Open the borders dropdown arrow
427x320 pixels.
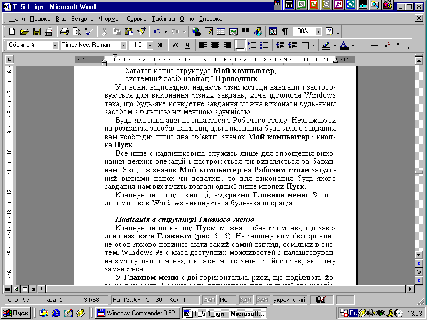[x=313, y=45]
